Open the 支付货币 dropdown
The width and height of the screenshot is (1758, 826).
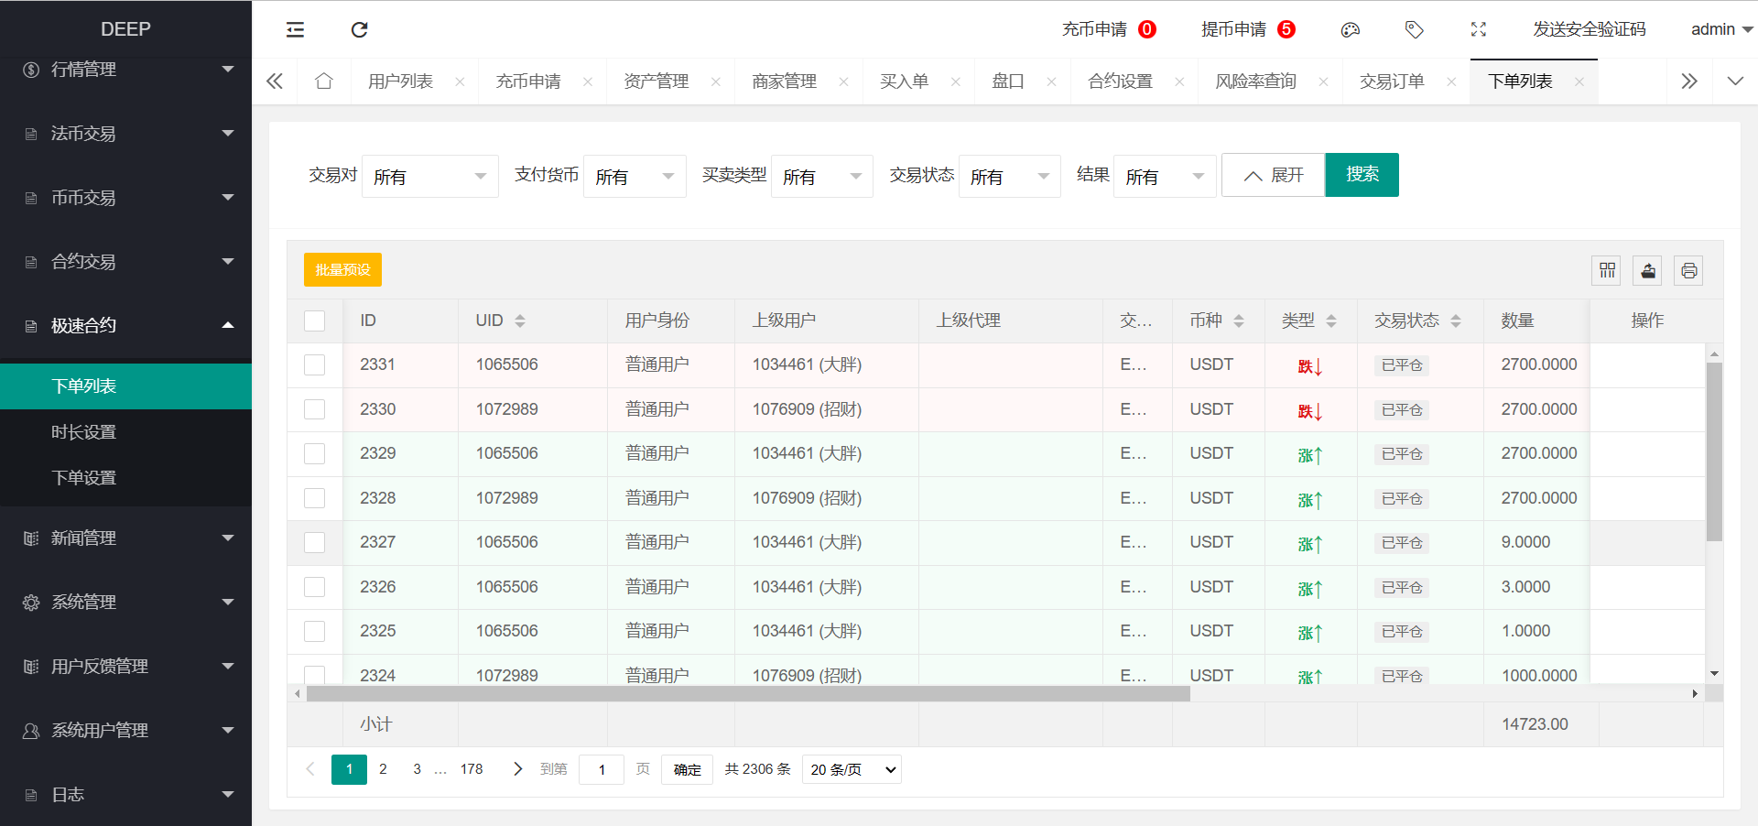pos(635,176)
